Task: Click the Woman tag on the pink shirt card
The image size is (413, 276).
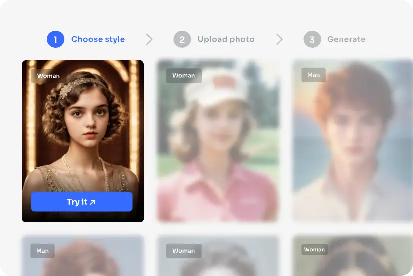Action: pyautogui.click(x=183, y=76)
